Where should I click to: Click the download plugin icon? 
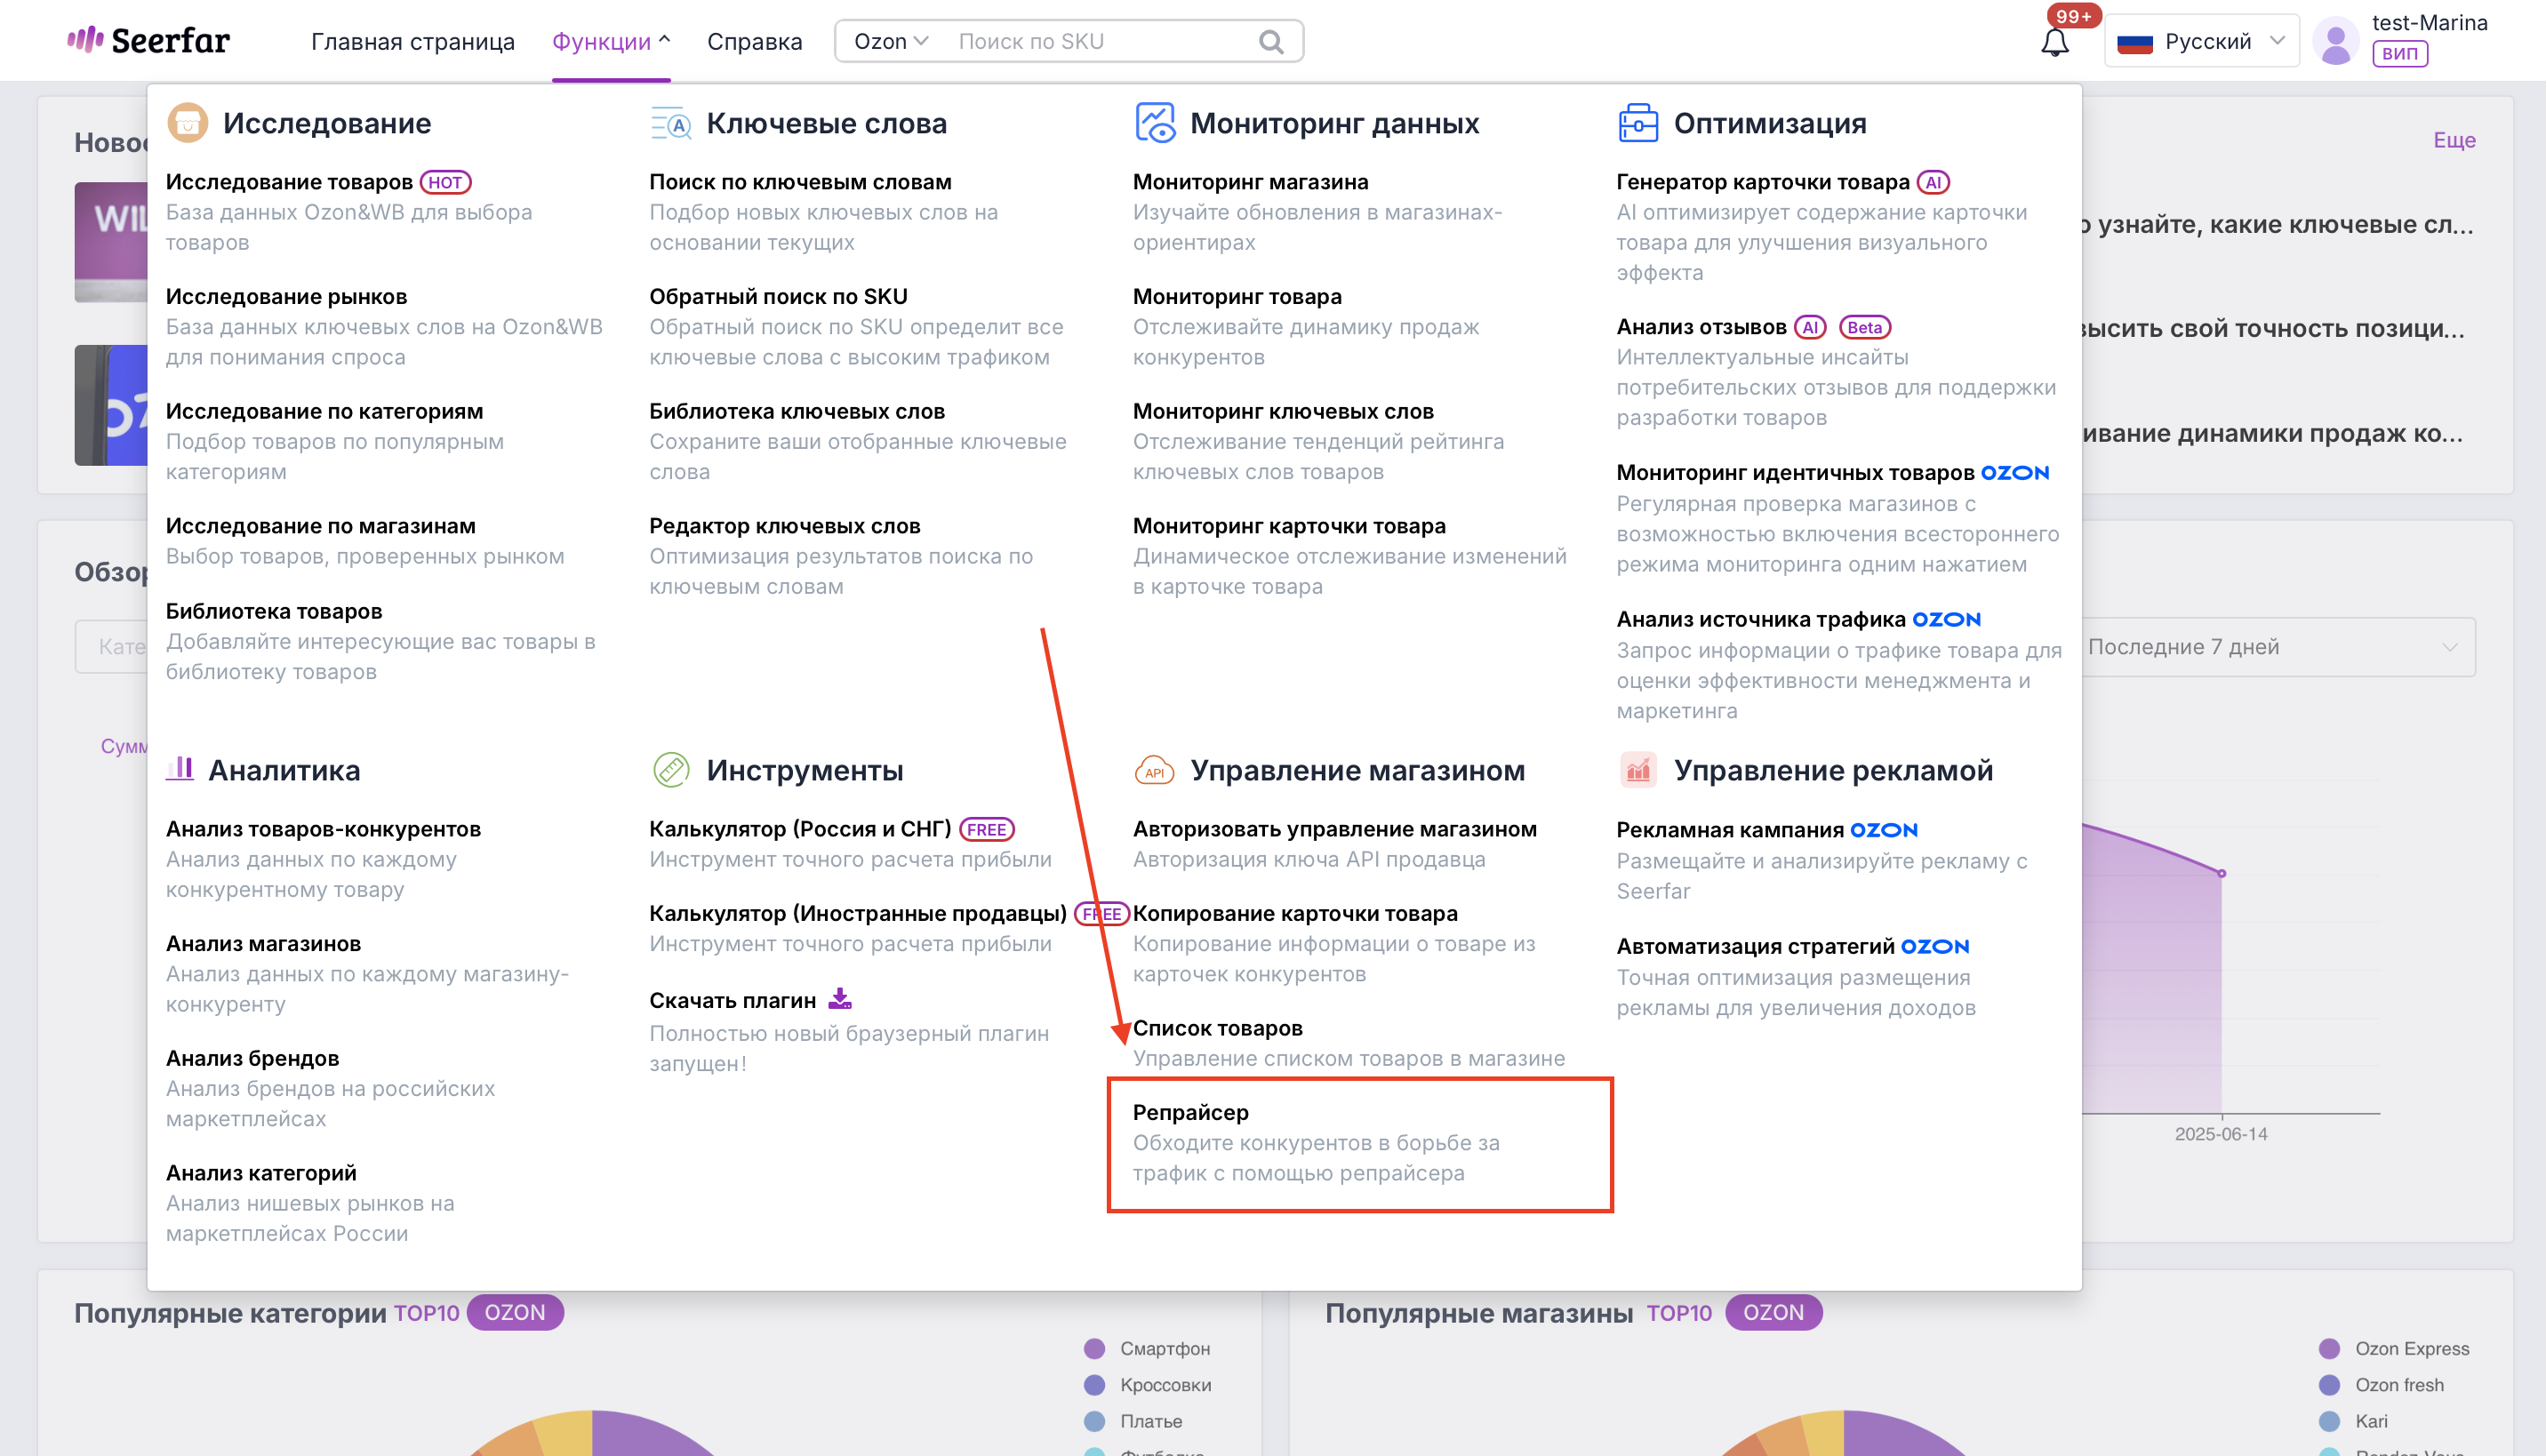(840, 998)
